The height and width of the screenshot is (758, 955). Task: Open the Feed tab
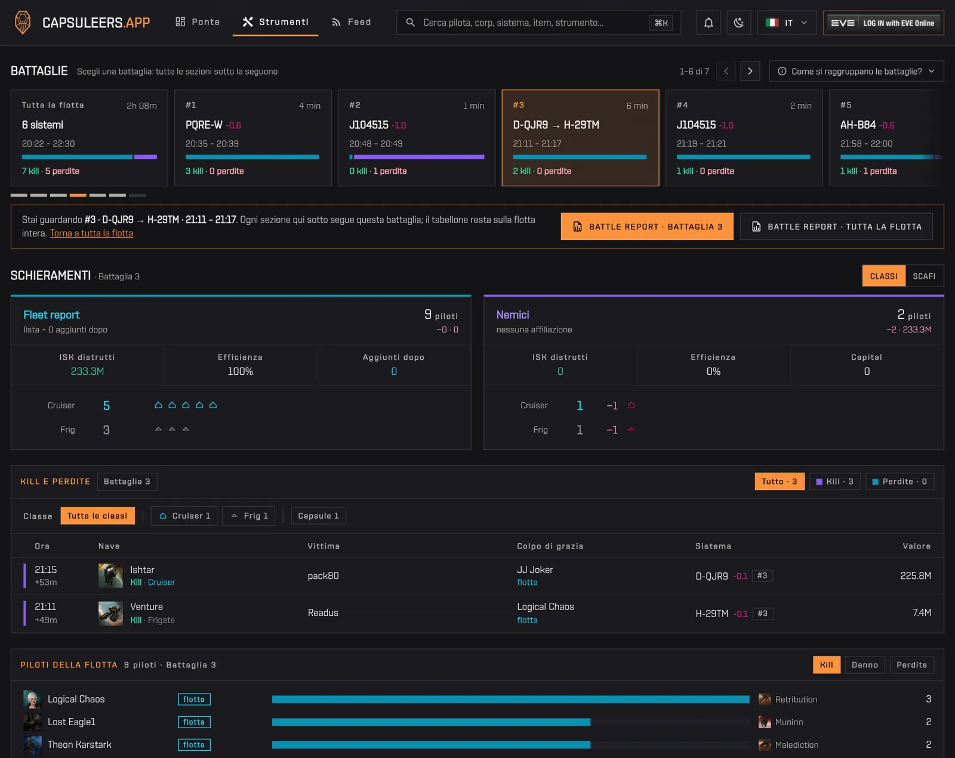[x=352, y=22]
